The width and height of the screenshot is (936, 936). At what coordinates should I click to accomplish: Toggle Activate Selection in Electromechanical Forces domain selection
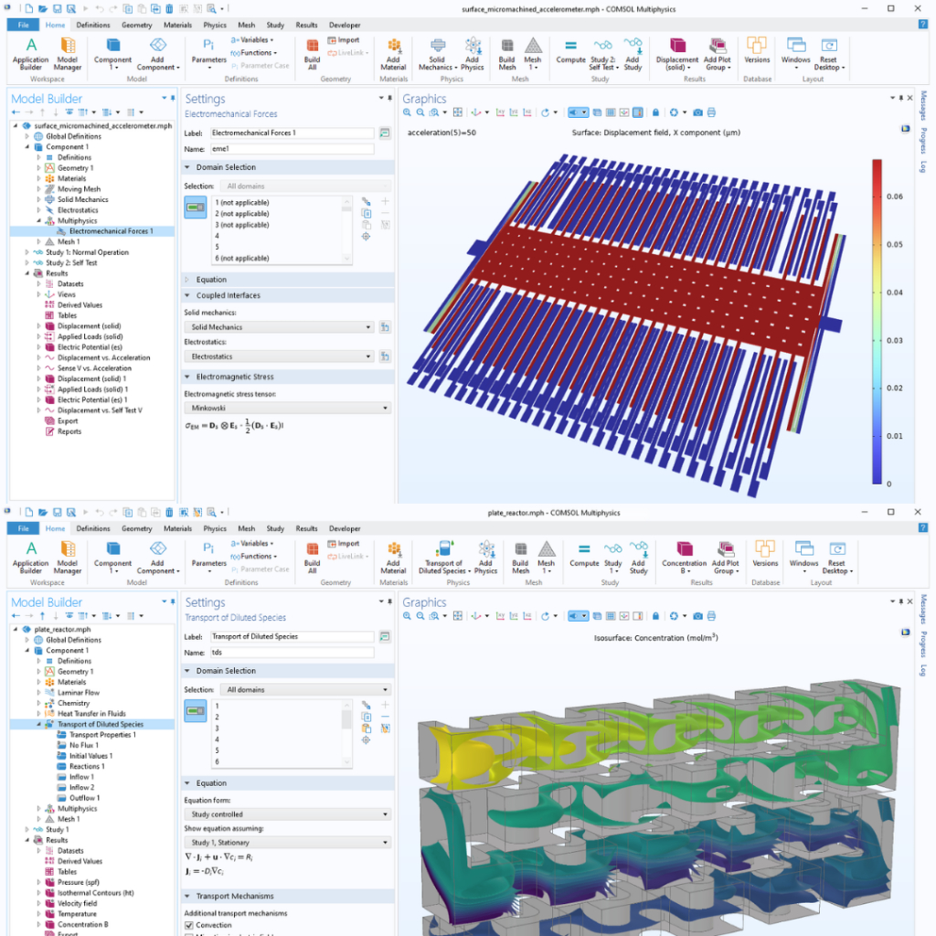195,208
